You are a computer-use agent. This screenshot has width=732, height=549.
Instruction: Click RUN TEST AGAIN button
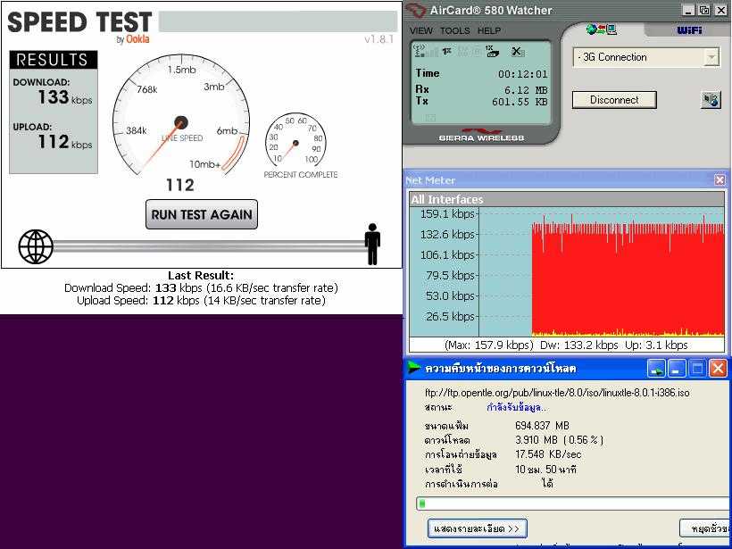[201, 214]
